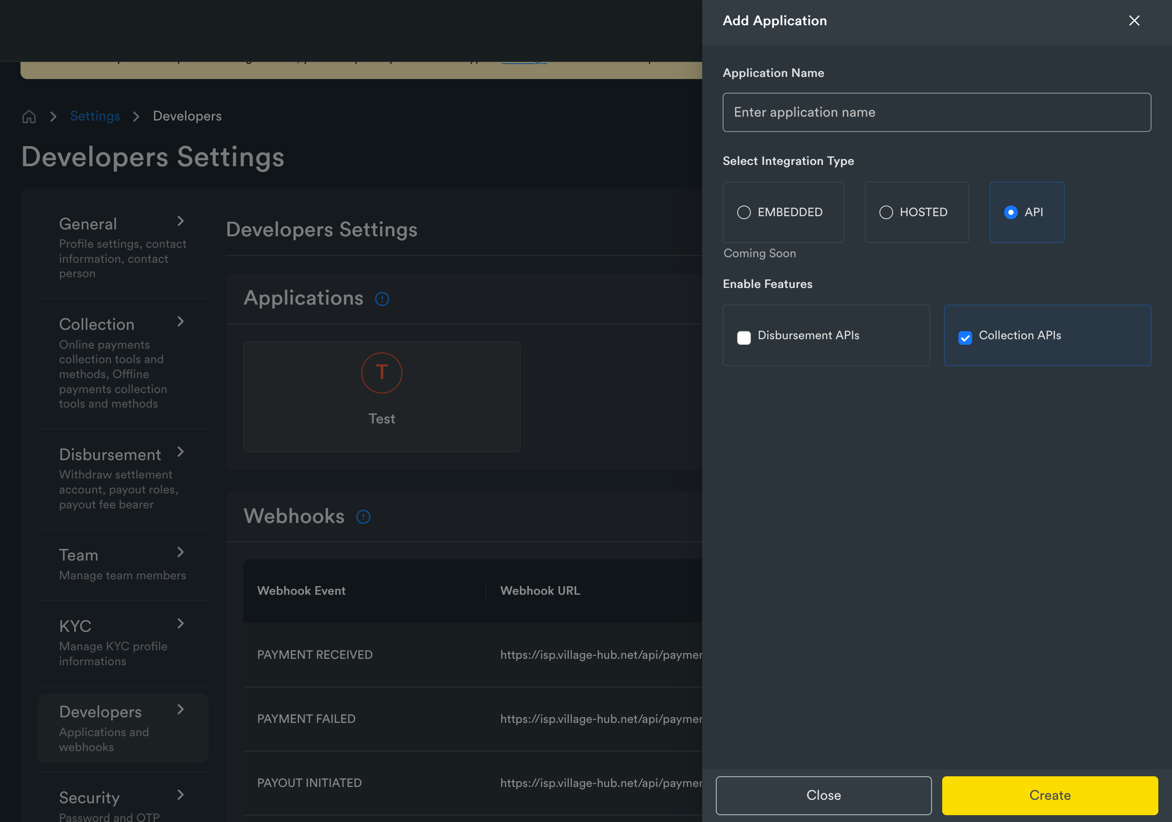
Task: Open the Webhooks info icon
Action: [x=363, y=517]
